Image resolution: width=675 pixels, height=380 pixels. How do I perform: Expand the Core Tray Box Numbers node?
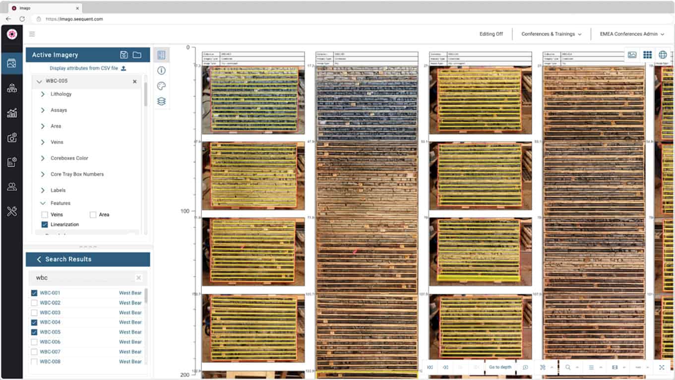pos(43,174)
